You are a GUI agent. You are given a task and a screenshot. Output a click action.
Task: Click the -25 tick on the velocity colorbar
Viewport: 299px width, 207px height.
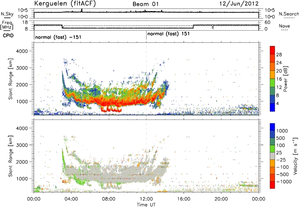coord(281,160)
